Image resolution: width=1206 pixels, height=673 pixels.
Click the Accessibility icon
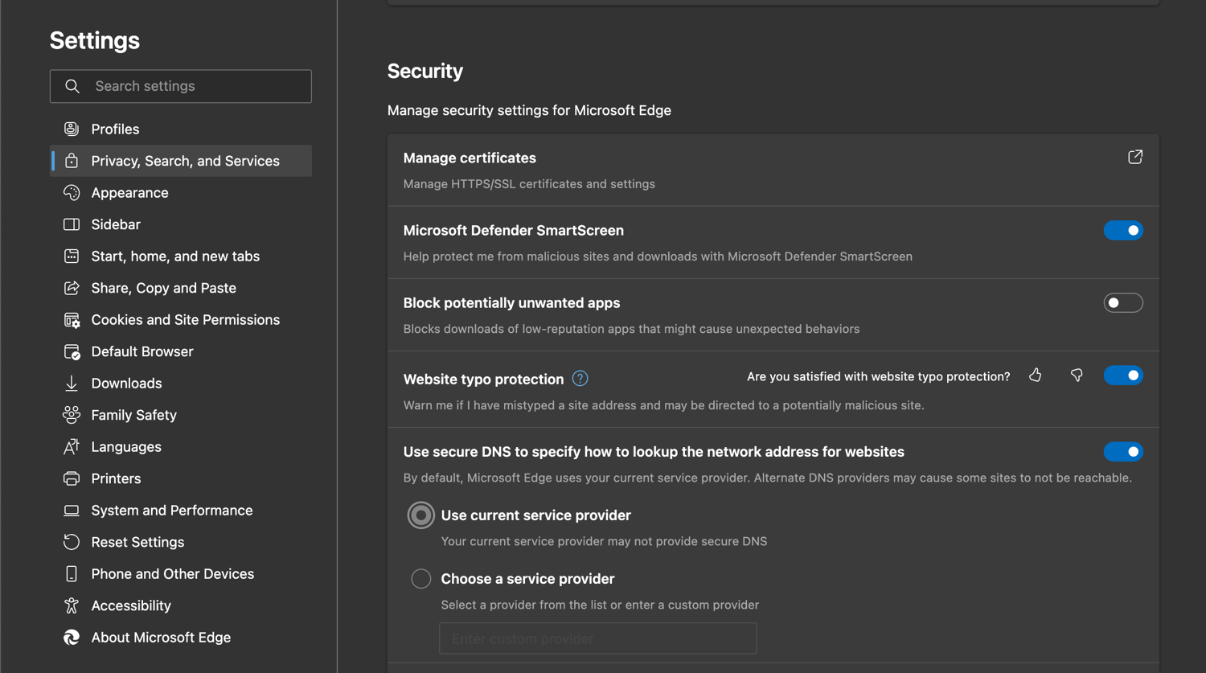[x=72, y=605]
